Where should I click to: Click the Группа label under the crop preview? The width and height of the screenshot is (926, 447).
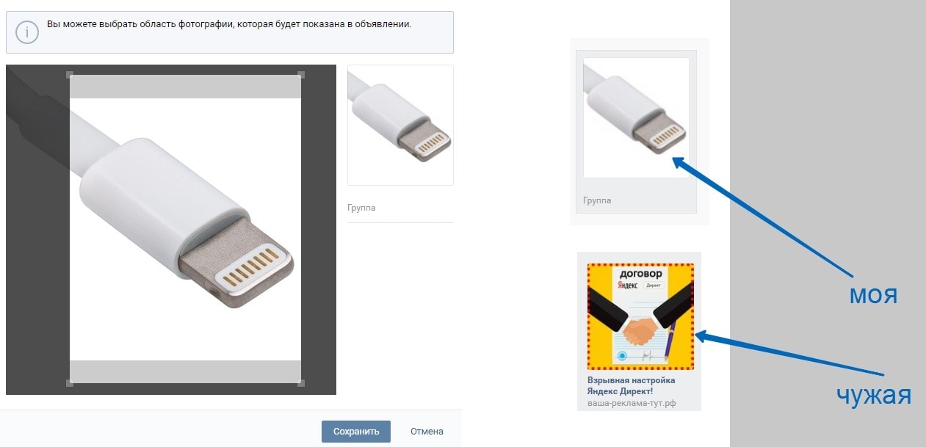(361, 208)
